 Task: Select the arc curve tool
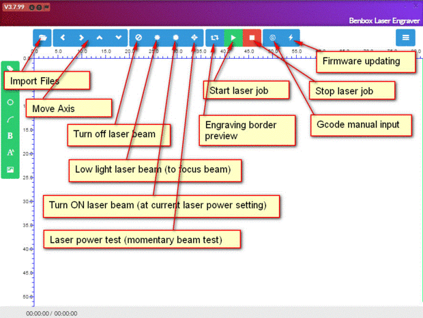(10, 119)
